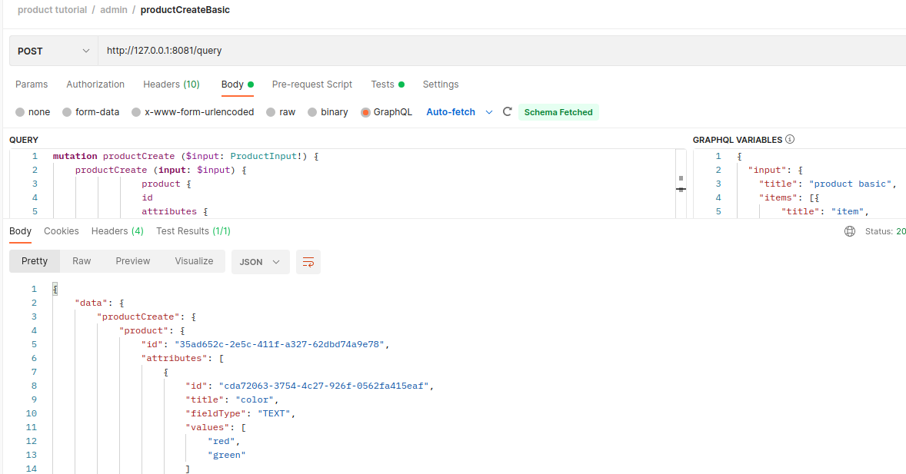Select the binary body radio option
Image resolution: width=906 pixels, height=474 pixels.
pos(312,112)
